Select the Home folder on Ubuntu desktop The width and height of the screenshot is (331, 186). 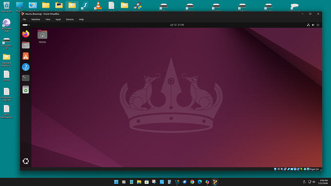[x=42, y=37]
